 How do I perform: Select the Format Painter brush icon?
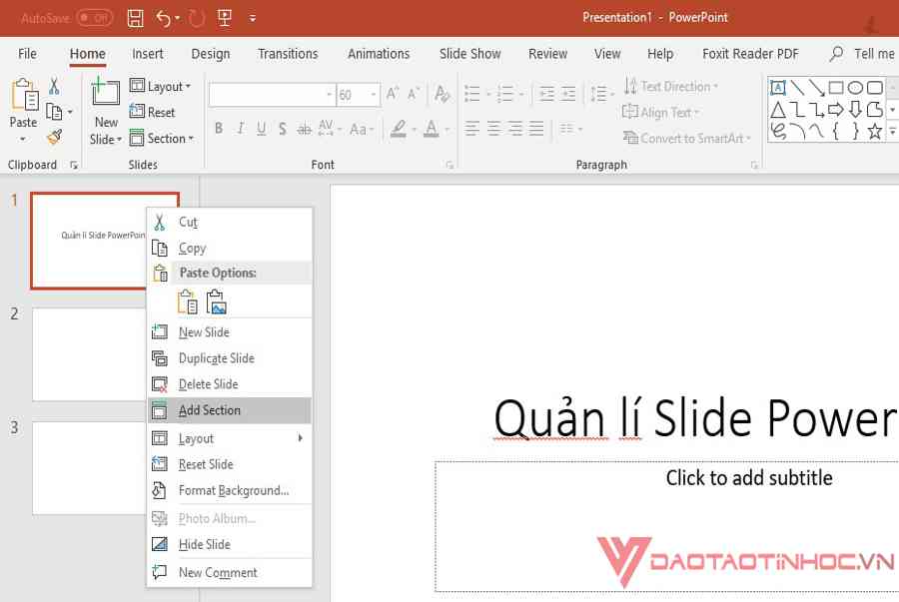tap(55, 137)
